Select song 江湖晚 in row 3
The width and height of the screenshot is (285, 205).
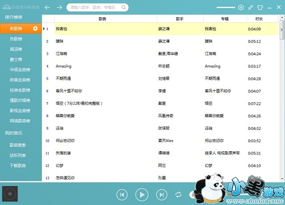(61, 54)
